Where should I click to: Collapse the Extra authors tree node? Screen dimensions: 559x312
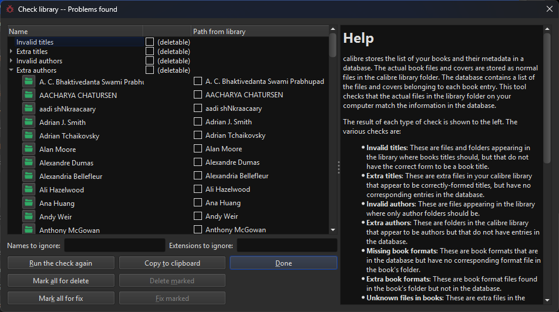11,70
